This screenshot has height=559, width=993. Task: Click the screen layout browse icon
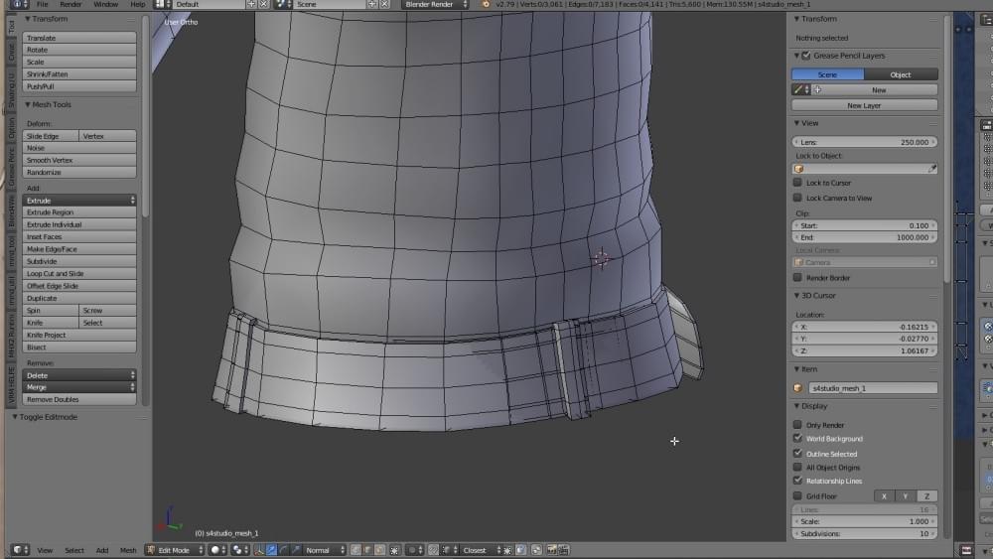[163, 4]
